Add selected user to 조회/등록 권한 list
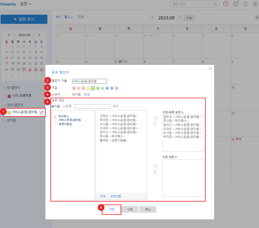The width and height of the screenshot is (259, 228). 155,118
